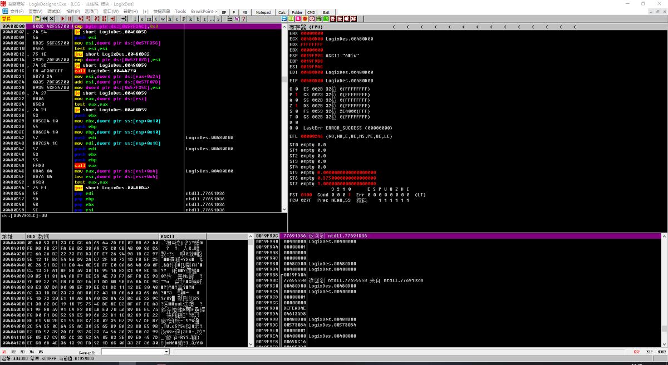Click the Exit button
The image size is (668, 365).
coord(326,12)
